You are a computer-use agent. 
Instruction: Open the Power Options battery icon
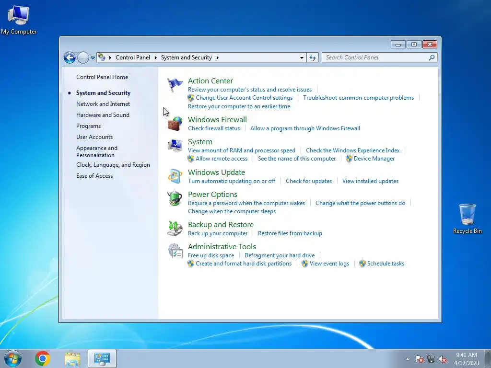tap(175, 198)
